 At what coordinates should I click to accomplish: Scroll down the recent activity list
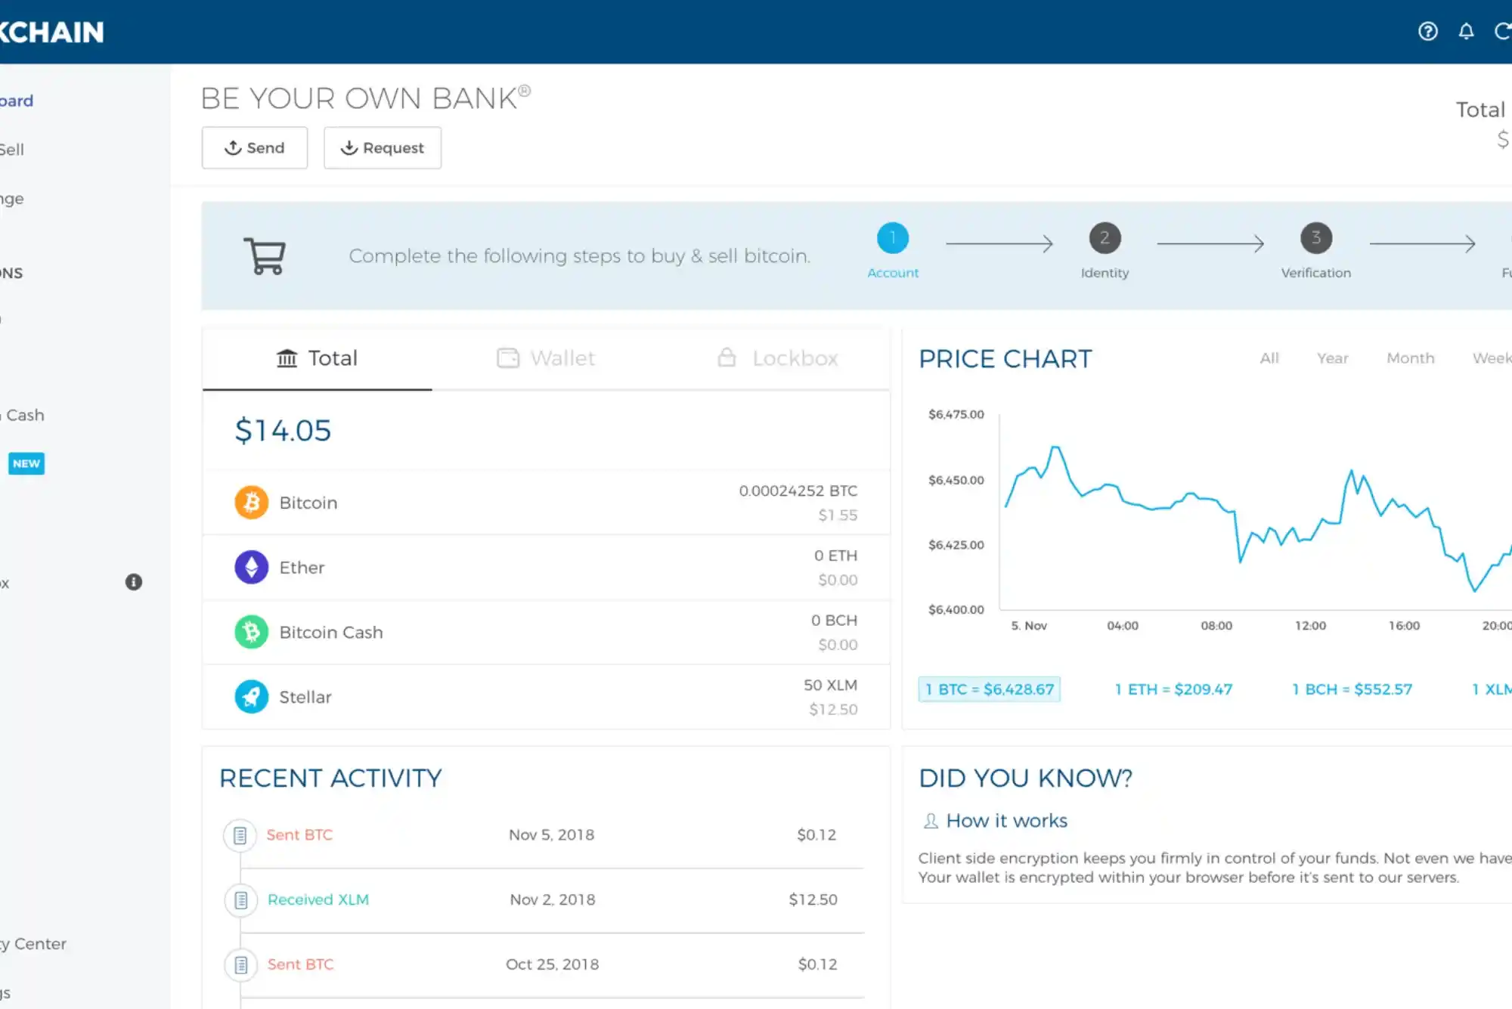coord(545,963)
